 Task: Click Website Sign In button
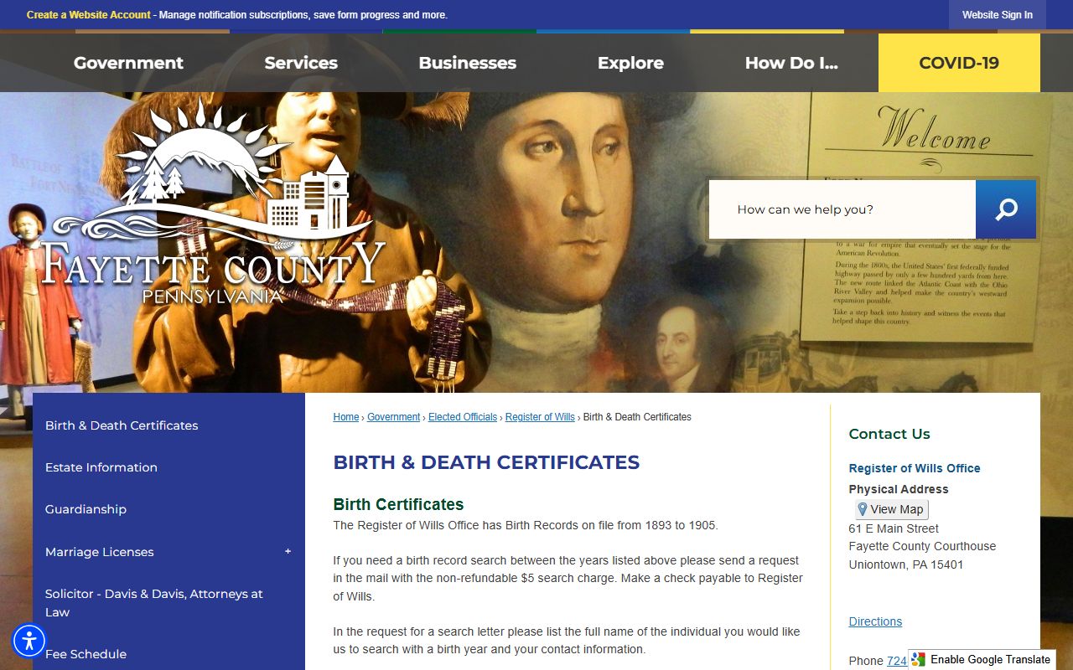pyautogui.click(x=998, y=15)
